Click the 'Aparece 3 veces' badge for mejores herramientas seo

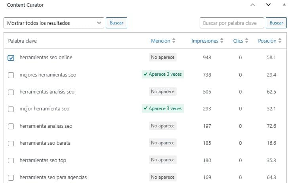[163, 74]
